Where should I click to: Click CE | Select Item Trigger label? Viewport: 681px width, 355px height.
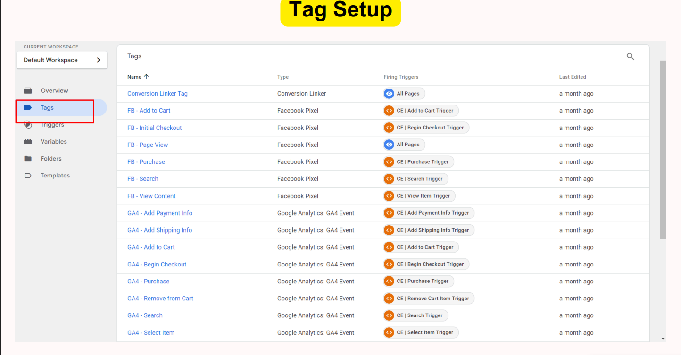click(425, 332)
